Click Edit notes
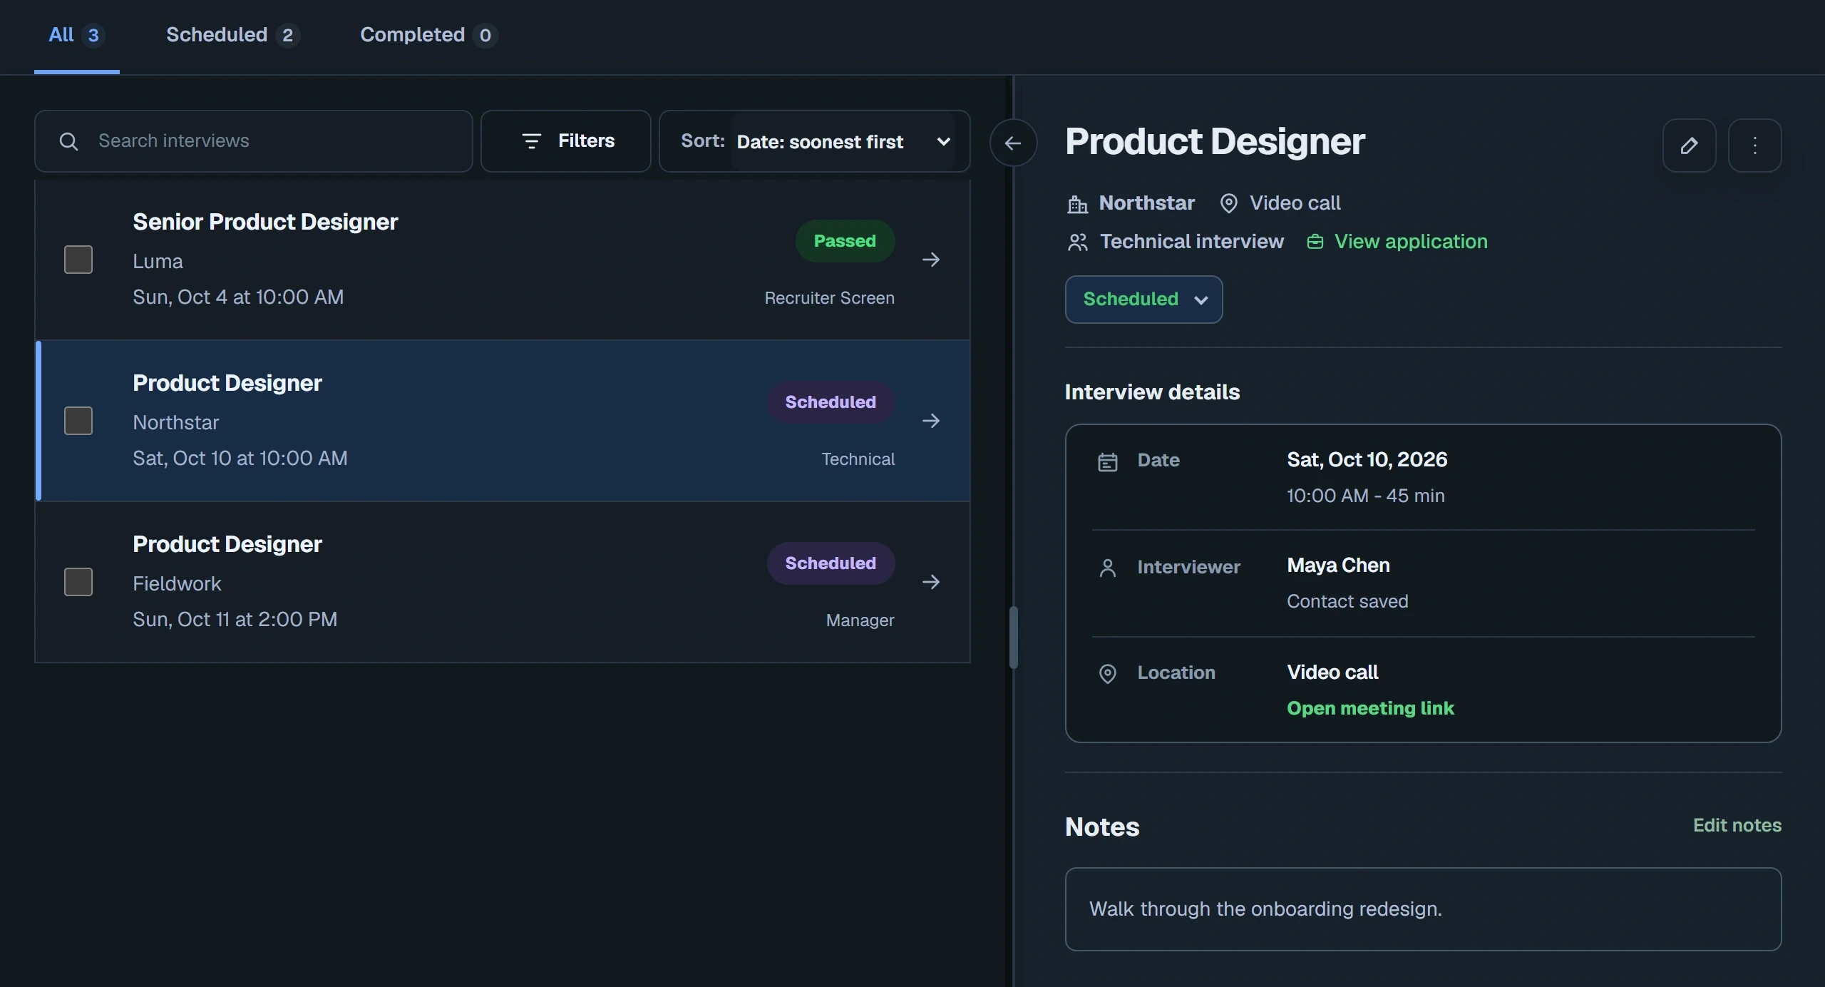Image resolution: width=1825 pixels, height=987 pixels. (1737, 825)
